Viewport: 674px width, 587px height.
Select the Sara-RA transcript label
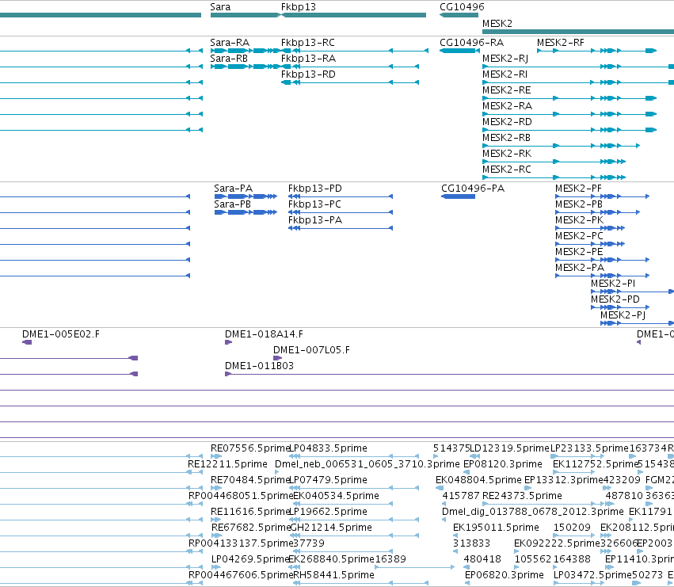[x=230, y=43]
